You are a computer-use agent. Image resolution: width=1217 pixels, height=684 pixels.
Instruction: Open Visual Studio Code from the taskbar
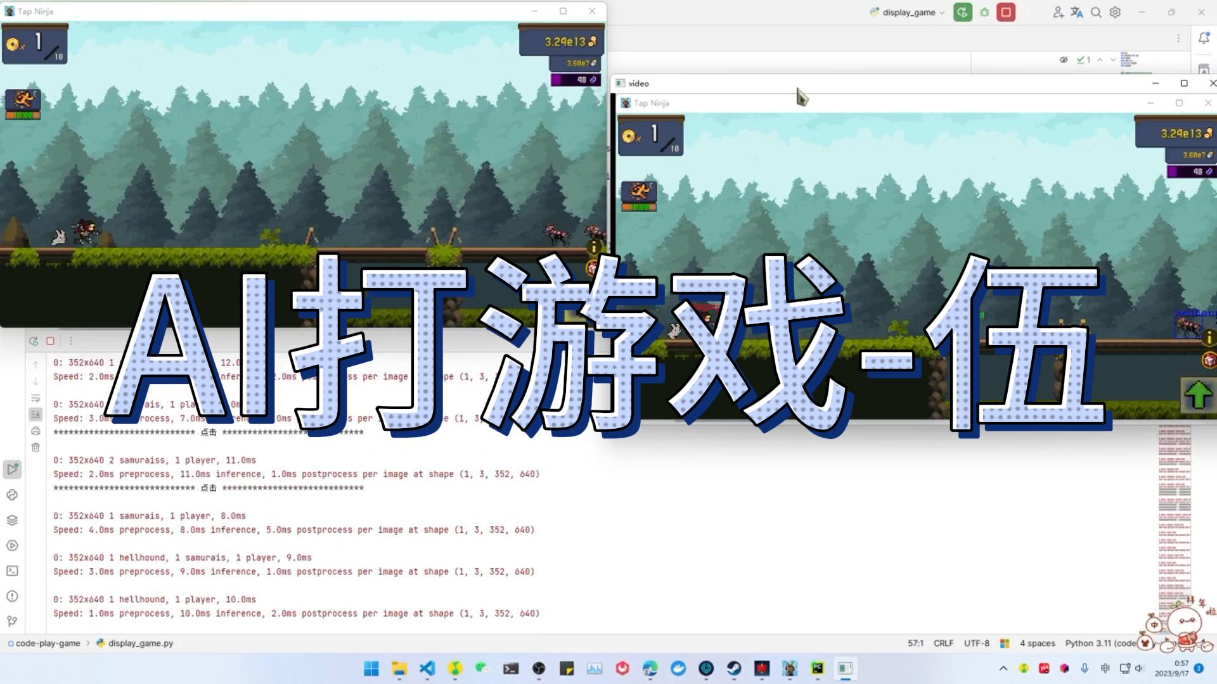427,668
